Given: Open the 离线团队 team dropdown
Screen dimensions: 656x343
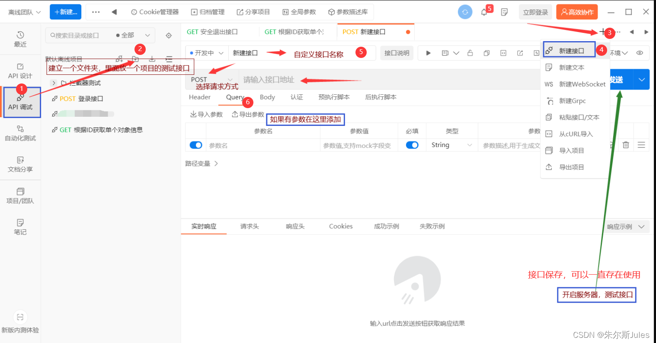Looking at the screenshot, I should (x=25, y=12).
